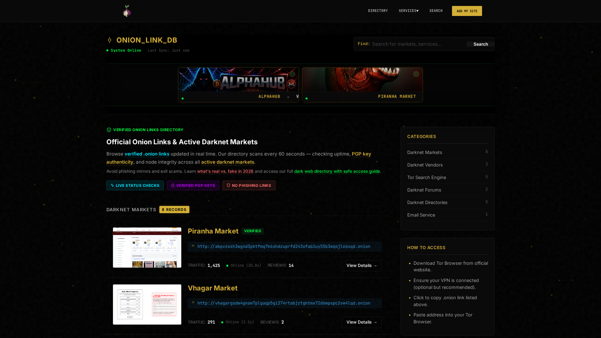This screenshot has width=601, height=338.
Task: Click the shield icon in No Phishing Links
Action: [x=229, y=185]
